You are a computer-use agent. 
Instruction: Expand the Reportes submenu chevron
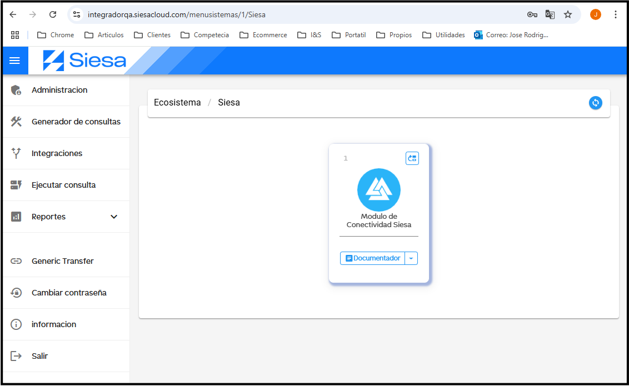tap(114, 217)
